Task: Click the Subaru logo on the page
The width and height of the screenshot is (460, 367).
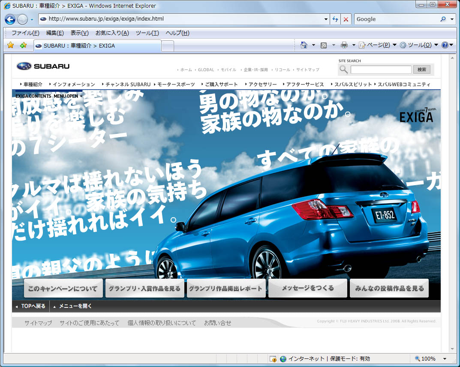Action: [43, 66]
